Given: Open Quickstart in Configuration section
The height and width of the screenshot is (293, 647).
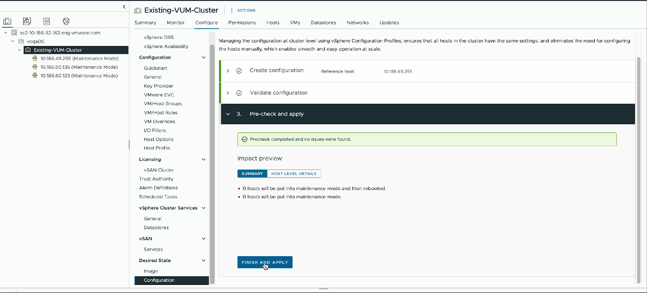Looking at the screenshot, I should tap(156, 68).
